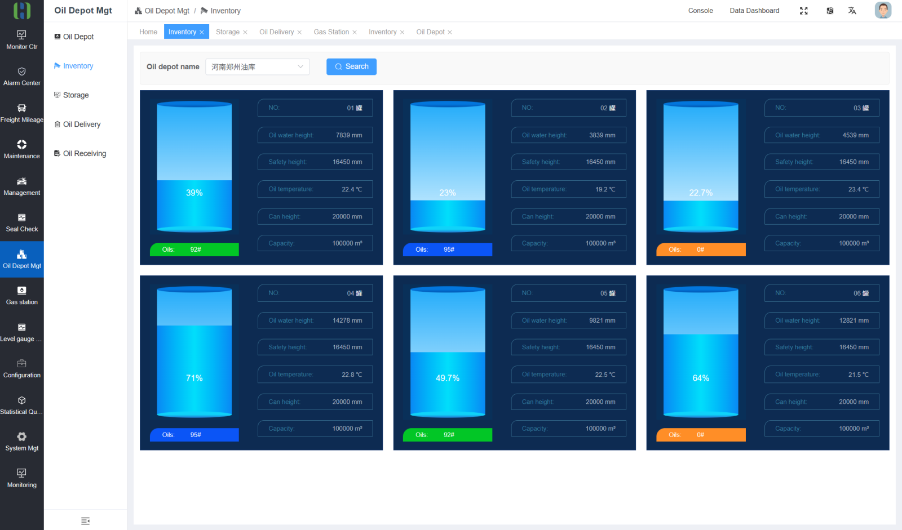Viewport: 902px width, 530px height.
Task: Collapse the submenu using the fold icon
Action: [x=85, y=521]
